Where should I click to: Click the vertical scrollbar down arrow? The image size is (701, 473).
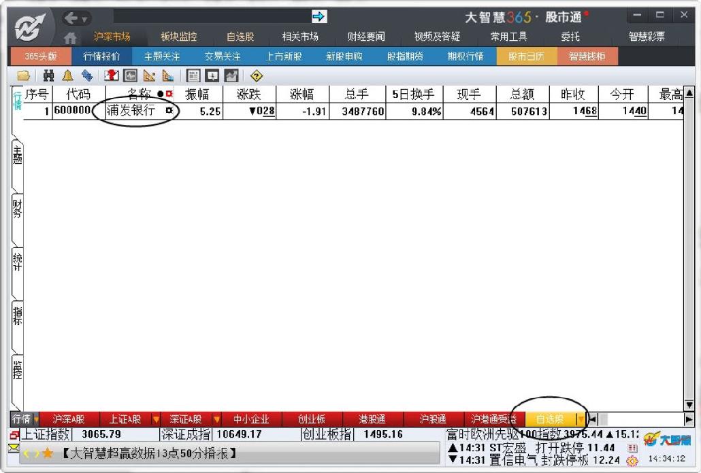[x=689, y=405]
